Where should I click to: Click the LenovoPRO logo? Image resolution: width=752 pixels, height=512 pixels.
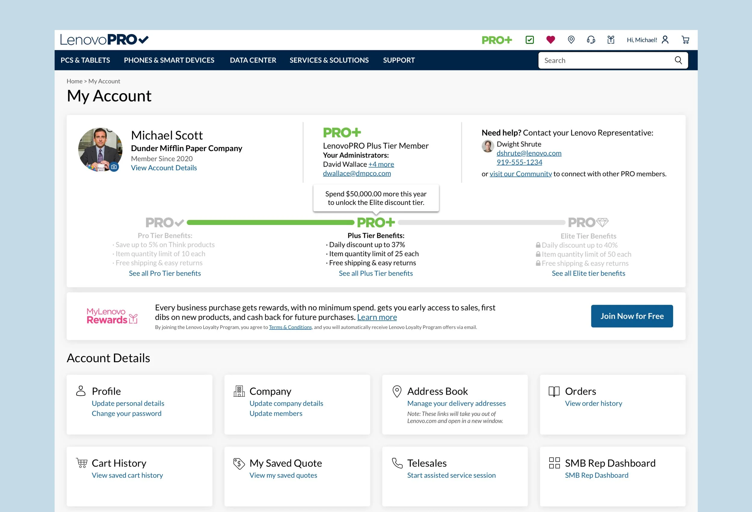pos(104,40)
